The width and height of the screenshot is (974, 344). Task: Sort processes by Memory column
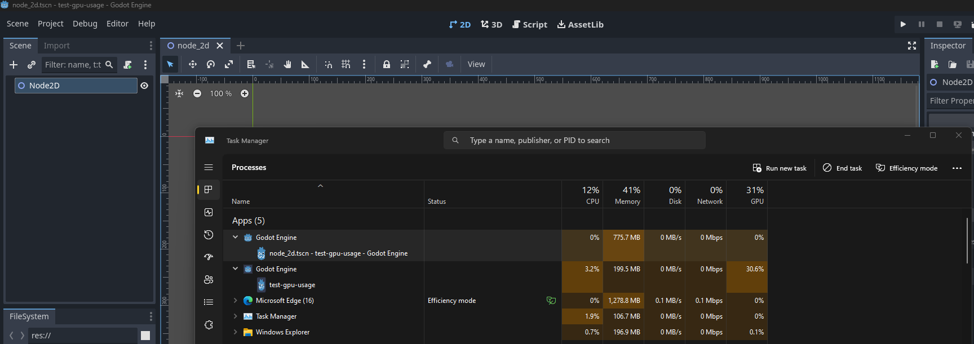coord(623,195)
